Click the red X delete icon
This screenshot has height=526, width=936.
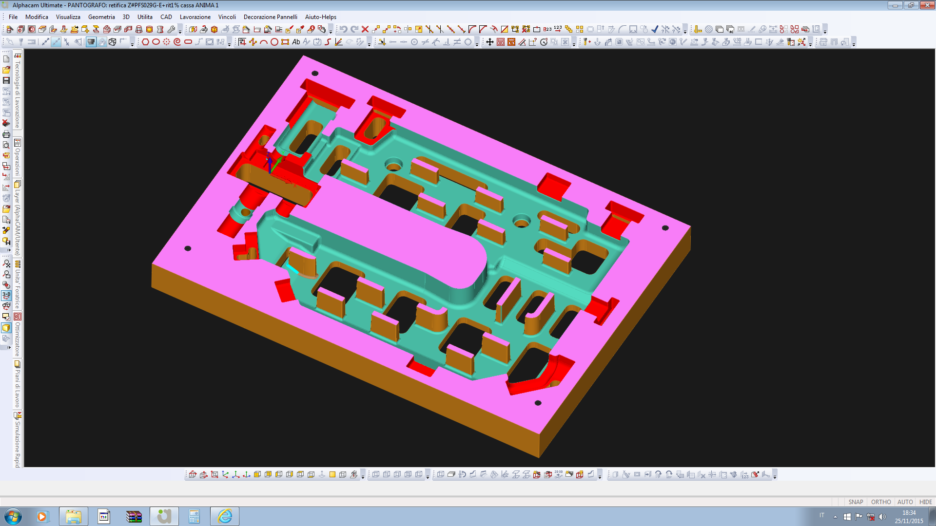(x=365, y=29)
